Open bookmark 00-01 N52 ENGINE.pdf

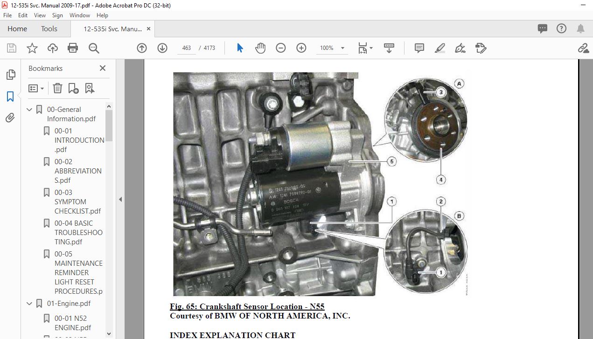click(x=73, y=323)
